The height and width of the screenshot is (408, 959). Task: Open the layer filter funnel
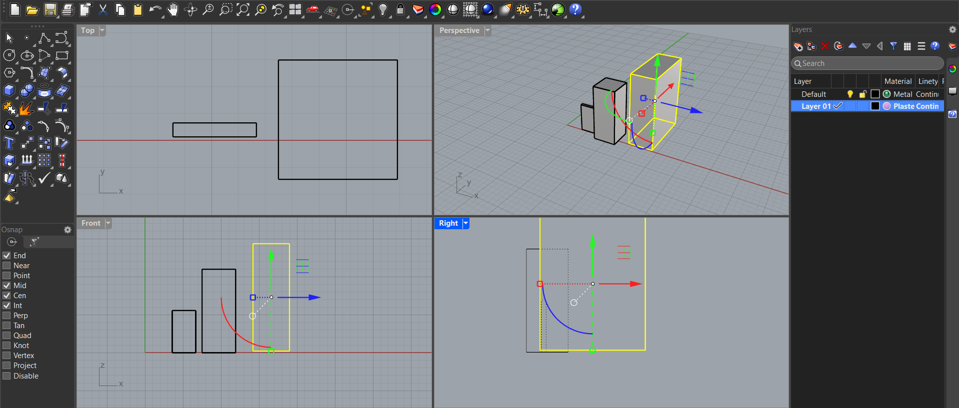(893, 46)
